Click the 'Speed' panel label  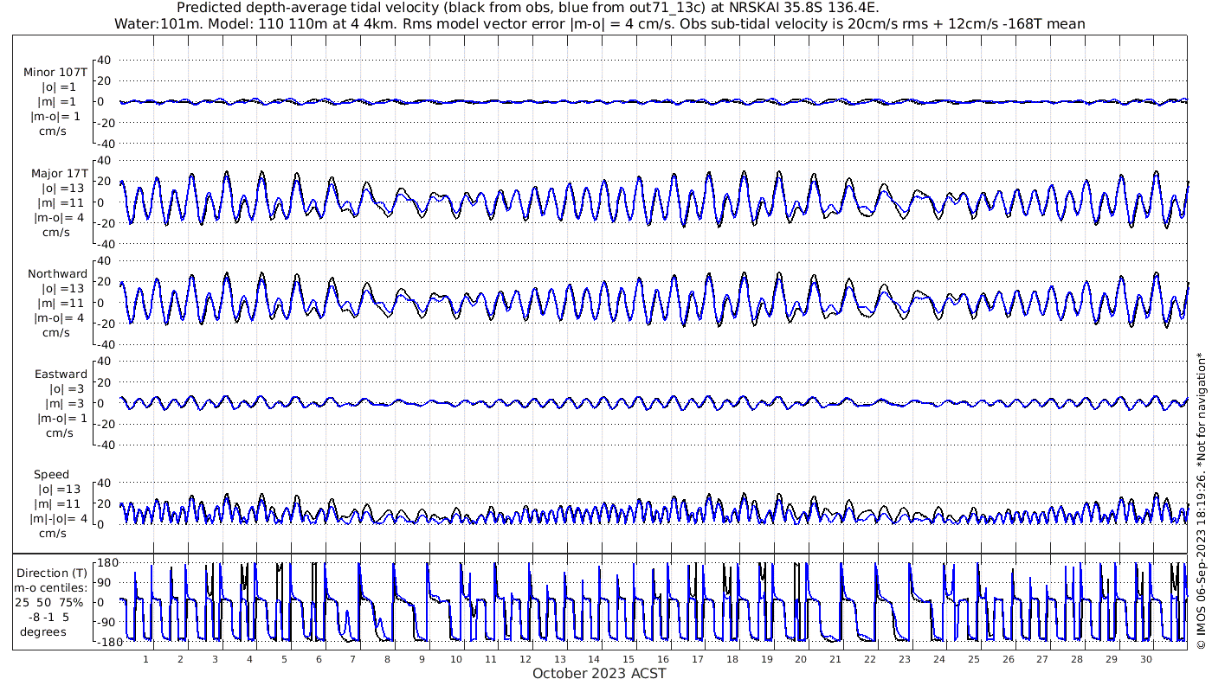coord(51,475)
